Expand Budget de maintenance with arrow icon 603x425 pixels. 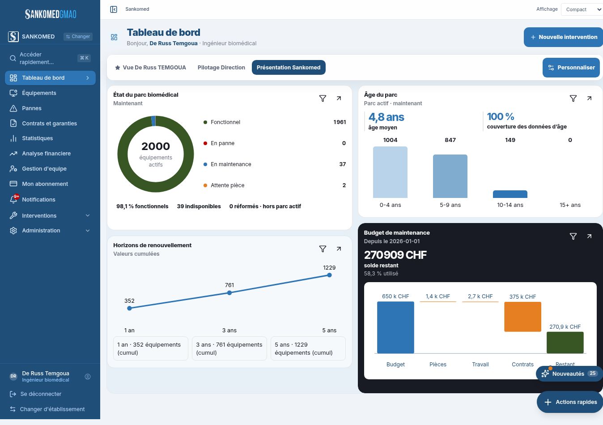click(x=589, y=236)
